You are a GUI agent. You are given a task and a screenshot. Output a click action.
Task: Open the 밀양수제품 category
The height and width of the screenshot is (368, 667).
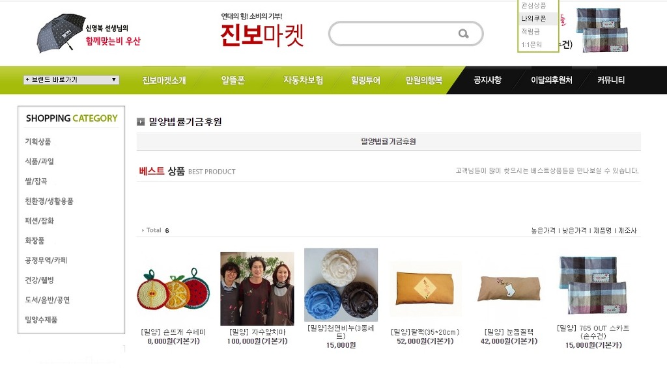pos(41,320)
